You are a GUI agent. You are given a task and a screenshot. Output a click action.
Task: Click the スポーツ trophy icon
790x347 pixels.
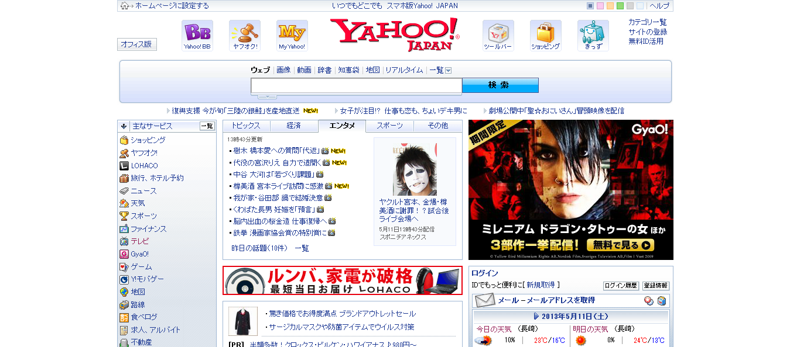124,216
